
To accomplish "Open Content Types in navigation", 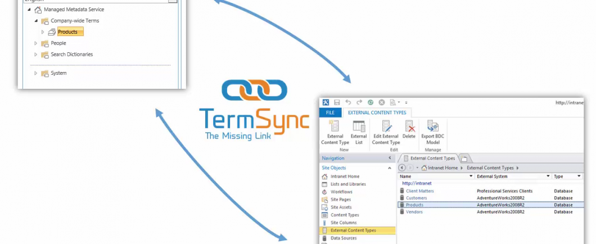I will click(345, 215).
